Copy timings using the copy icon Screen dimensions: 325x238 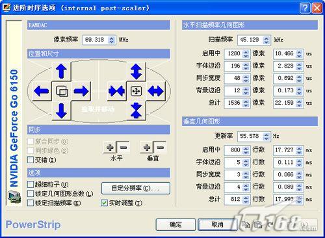pyautogui.click(x=246, y=224)
